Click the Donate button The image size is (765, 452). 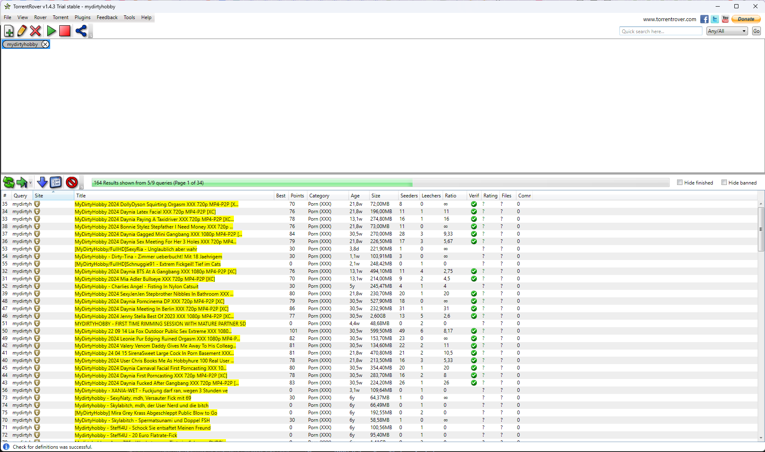click(746, 19)
